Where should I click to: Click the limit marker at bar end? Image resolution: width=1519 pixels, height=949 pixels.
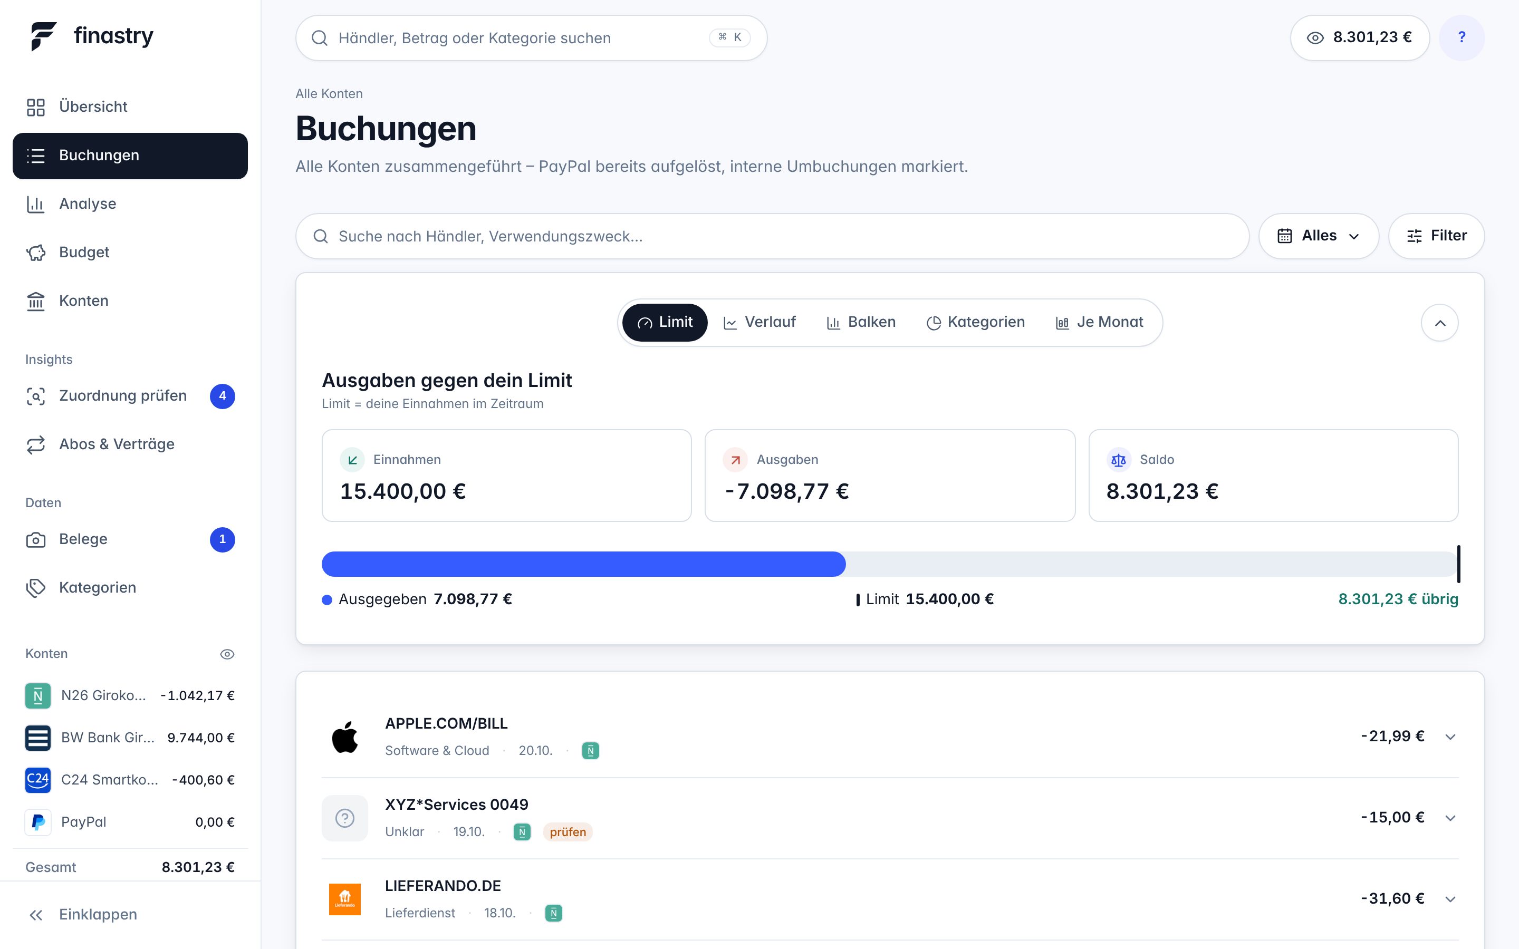point(1458,564)
